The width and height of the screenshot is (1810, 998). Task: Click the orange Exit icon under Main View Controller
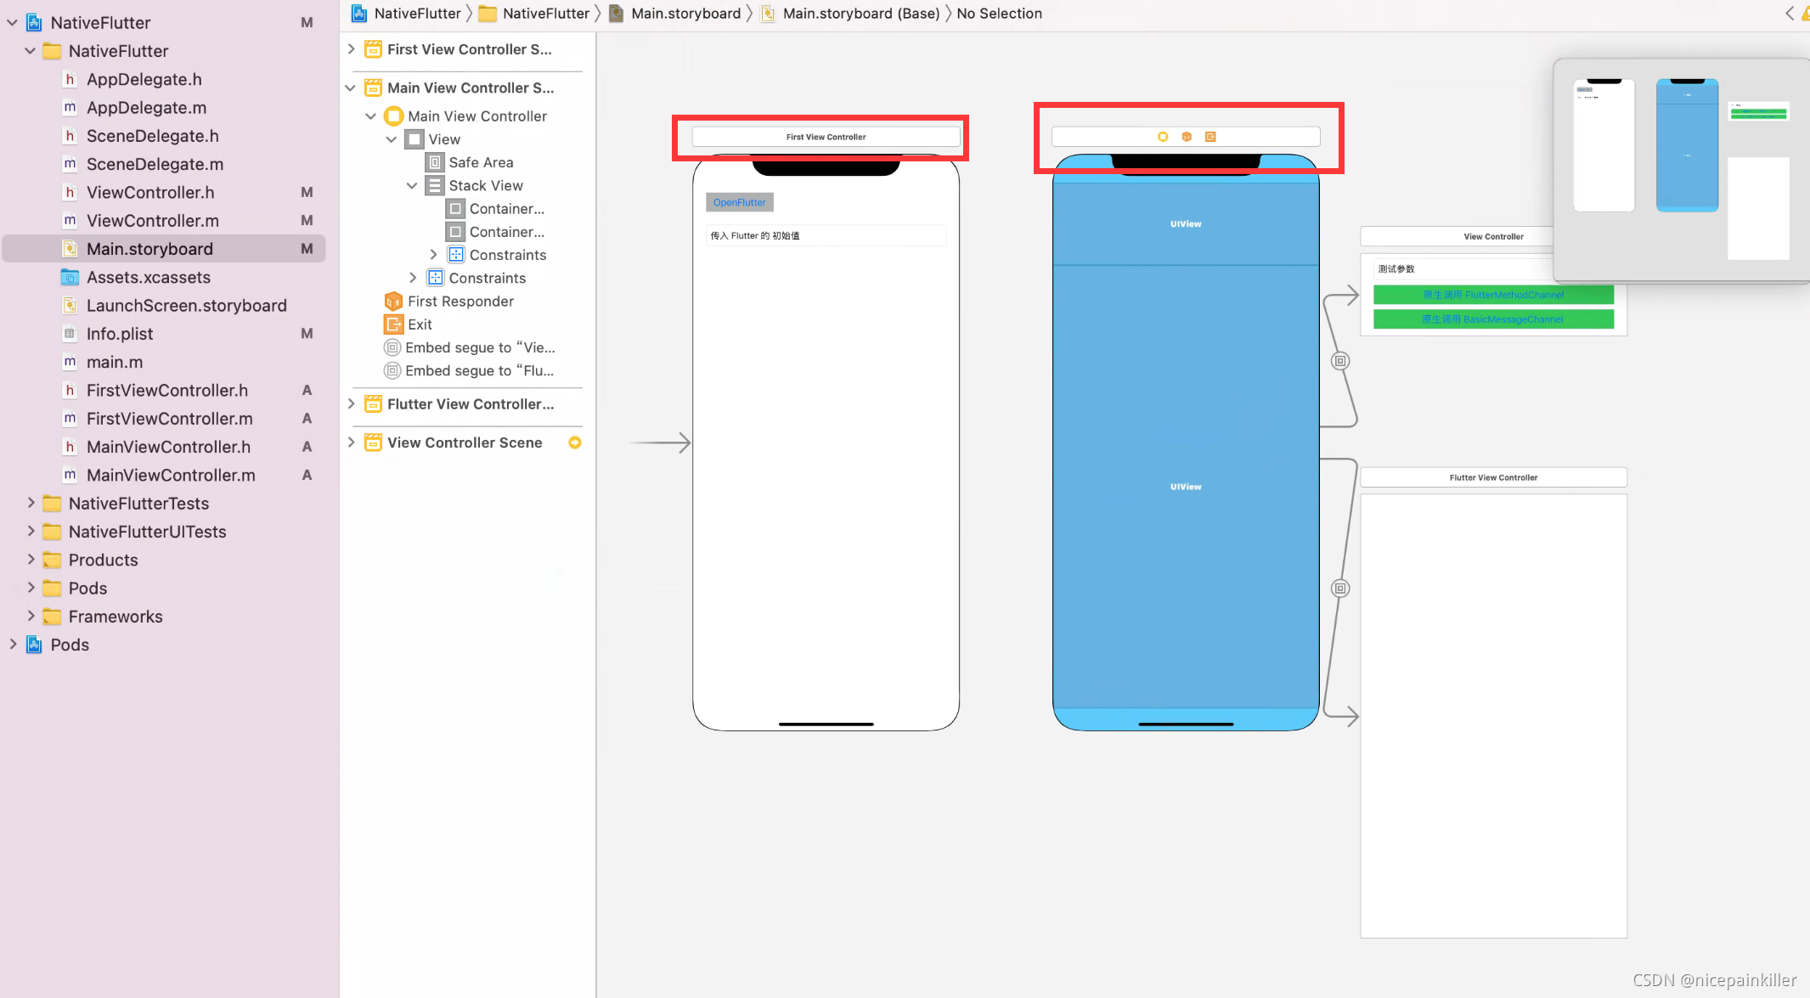click(x=392, y=324)
